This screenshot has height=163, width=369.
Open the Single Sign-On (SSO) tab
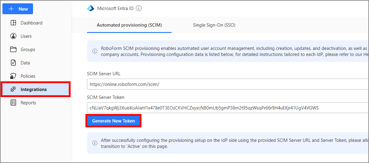[x=214, y=25]
